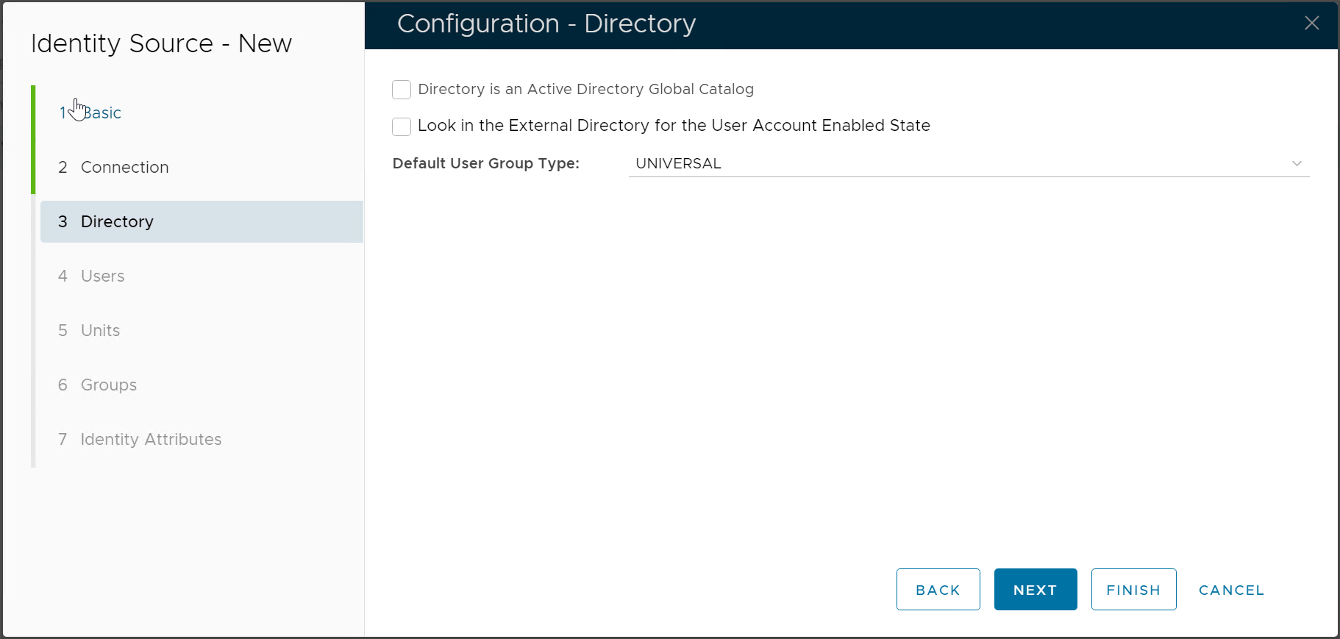Click the 'Directory is an Active Directory Global Catalog' label text

pyautogui.click(x=585, y=90)
